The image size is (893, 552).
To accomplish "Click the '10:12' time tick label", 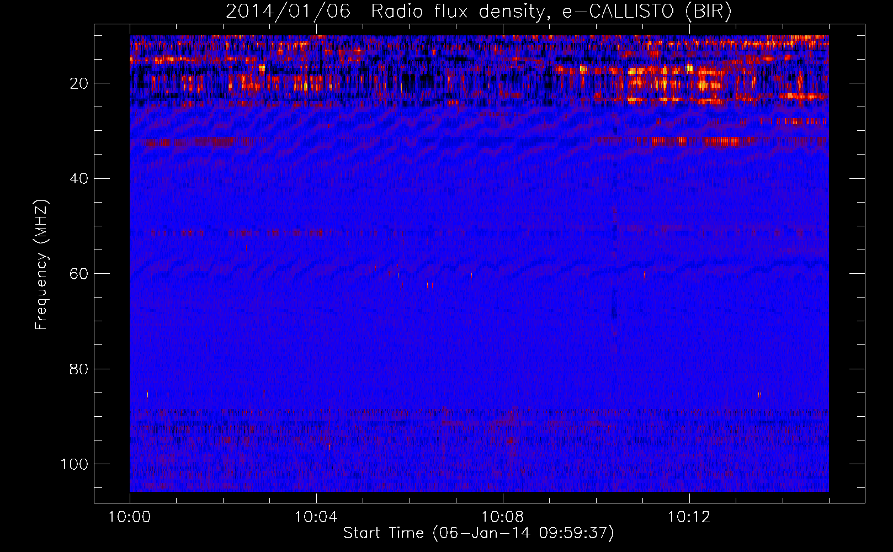I will 689,517.
